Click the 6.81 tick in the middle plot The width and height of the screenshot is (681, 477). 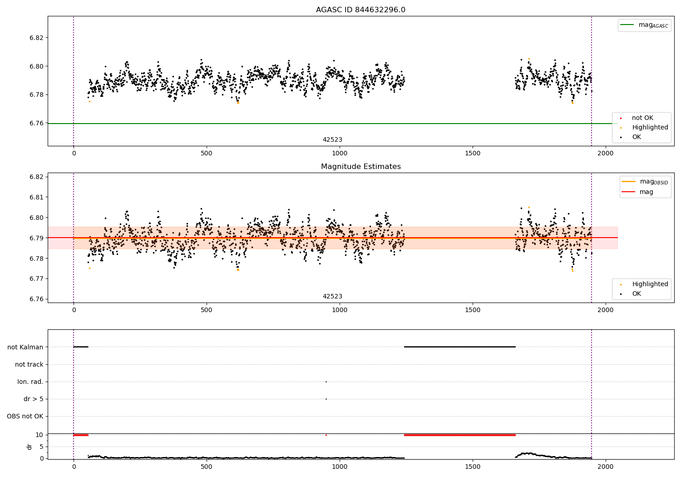pyautogui.click(x=36, y=197)
